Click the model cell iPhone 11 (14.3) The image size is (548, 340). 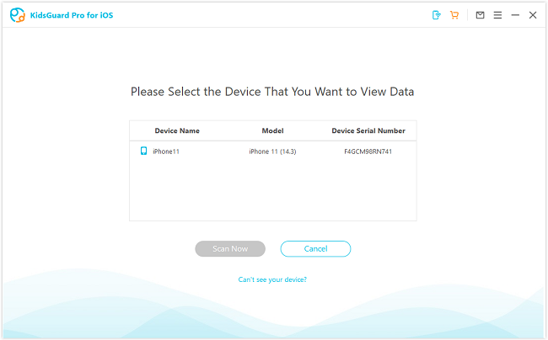tap(272, 151)
